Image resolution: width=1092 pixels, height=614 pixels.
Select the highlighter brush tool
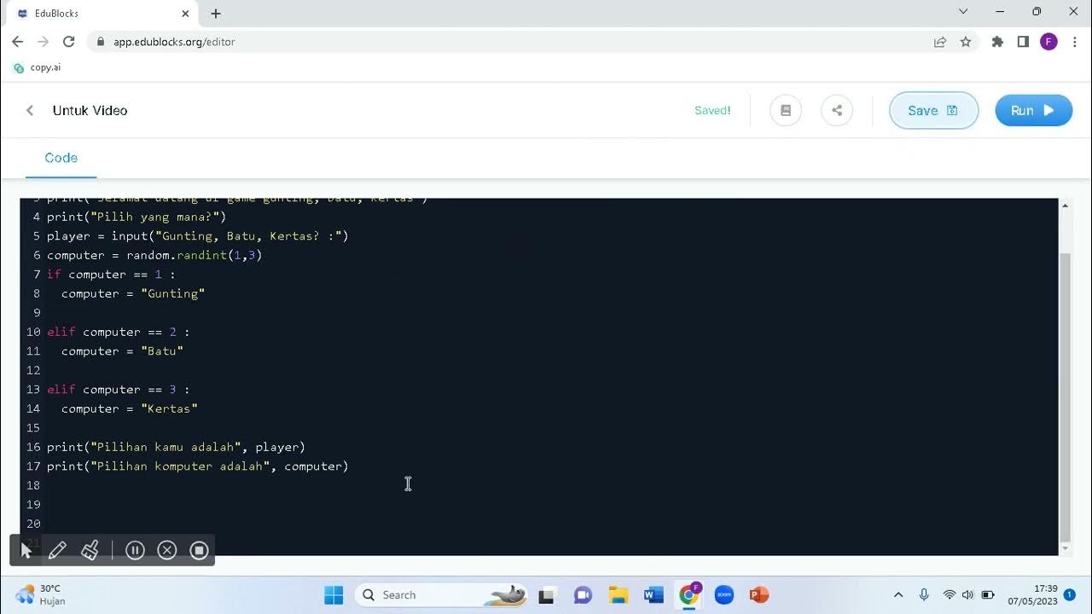(90, 550)
